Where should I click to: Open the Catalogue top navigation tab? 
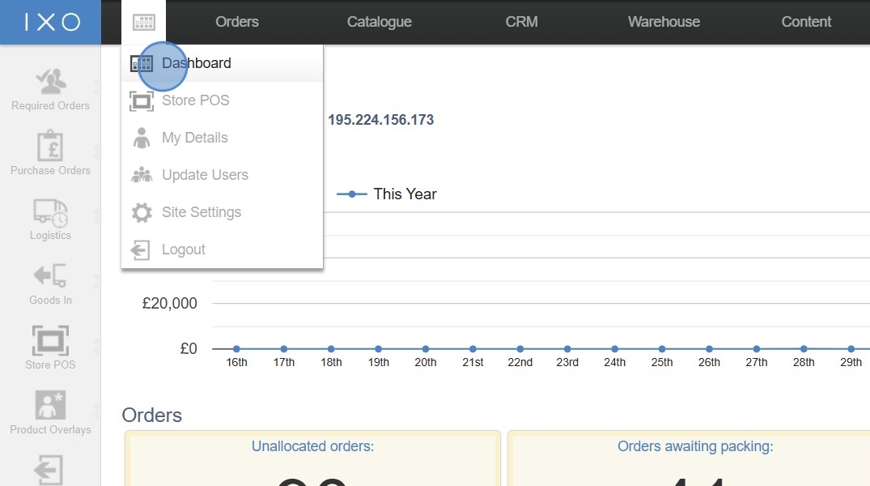coord(380,22)
